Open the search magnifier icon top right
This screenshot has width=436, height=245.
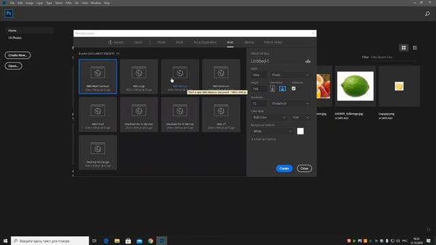[x=427, y=14]
